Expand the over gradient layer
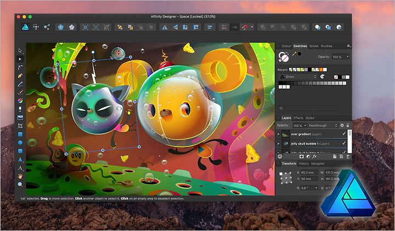The height and width of the screenshot is (231, 395). (279, 134)
